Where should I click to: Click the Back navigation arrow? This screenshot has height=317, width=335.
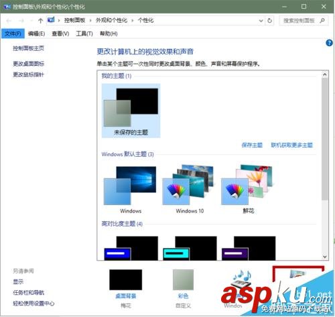click(9, 21)
